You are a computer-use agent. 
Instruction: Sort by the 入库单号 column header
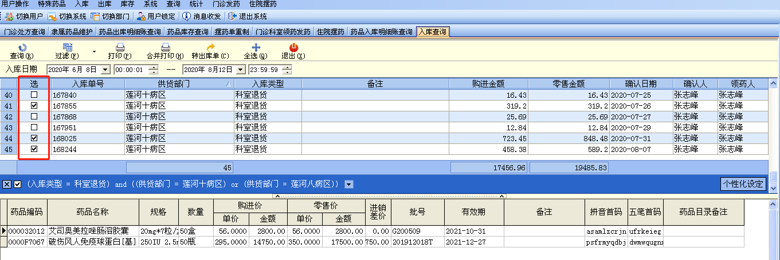click(88, 84)
